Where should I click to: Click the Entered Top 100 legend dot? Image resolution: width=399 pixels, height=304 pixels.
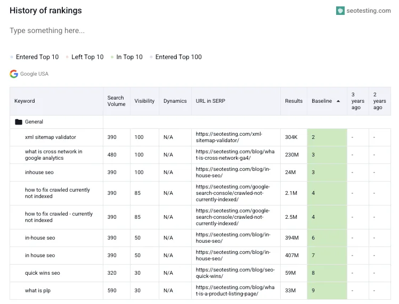click(151, 57)
